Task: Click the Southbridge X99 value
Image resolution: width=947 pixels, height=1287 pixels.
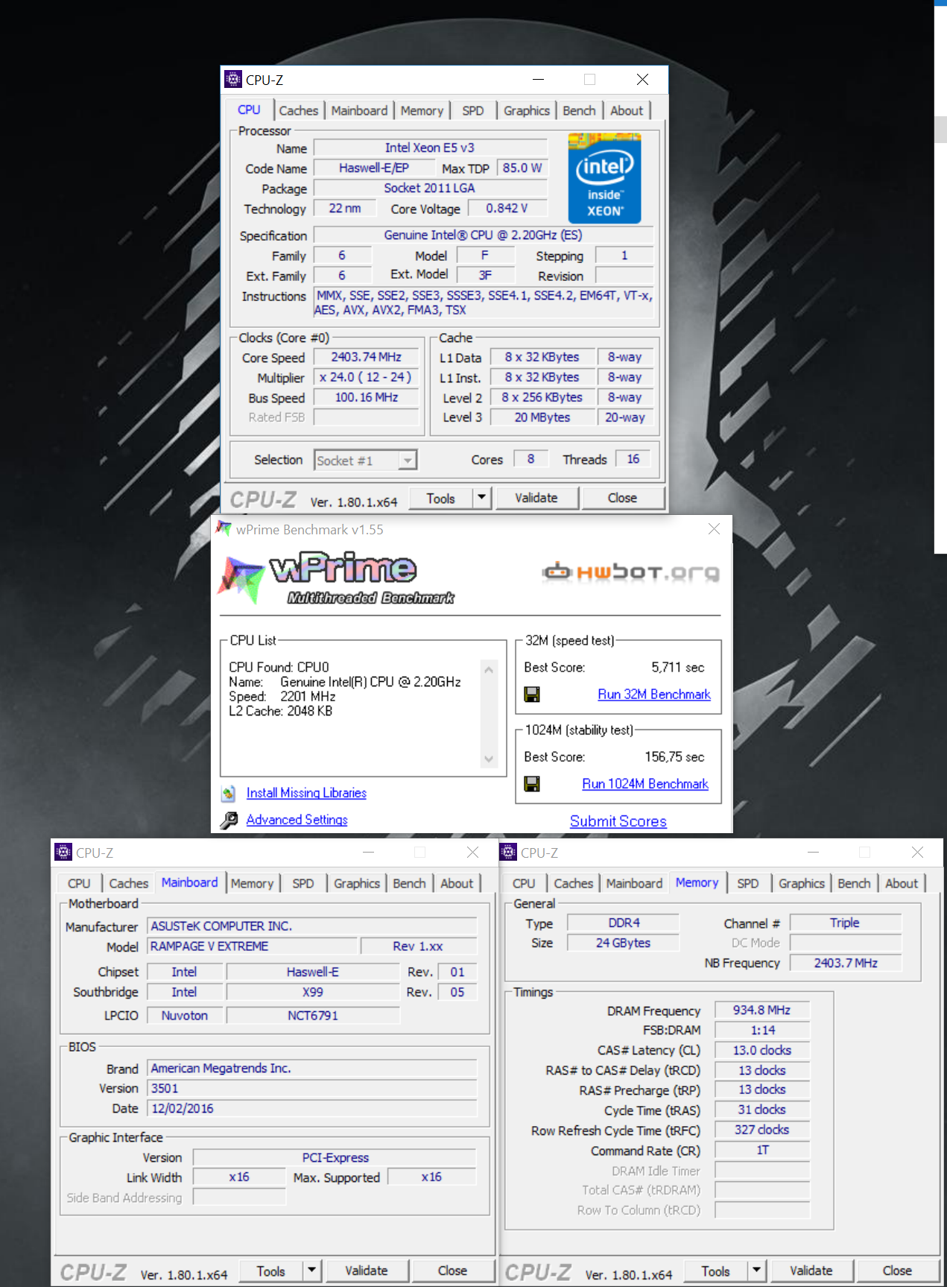Action: (313, 992)
